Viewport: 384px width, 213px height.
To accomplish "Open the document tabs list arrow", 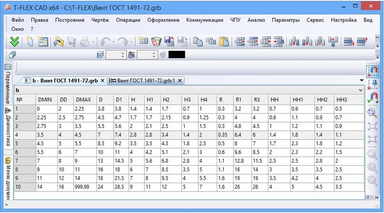I will [362, 80].
